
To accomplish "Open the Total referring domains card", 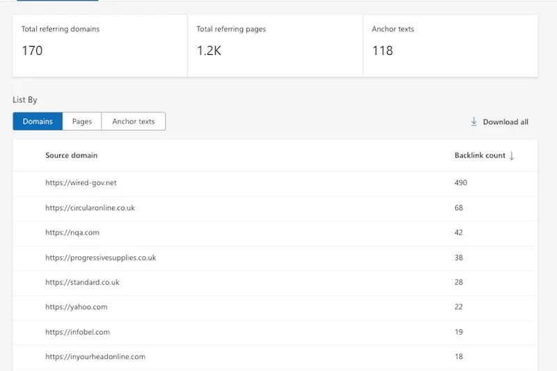I will pyautogui.click(x=100, y=46).
